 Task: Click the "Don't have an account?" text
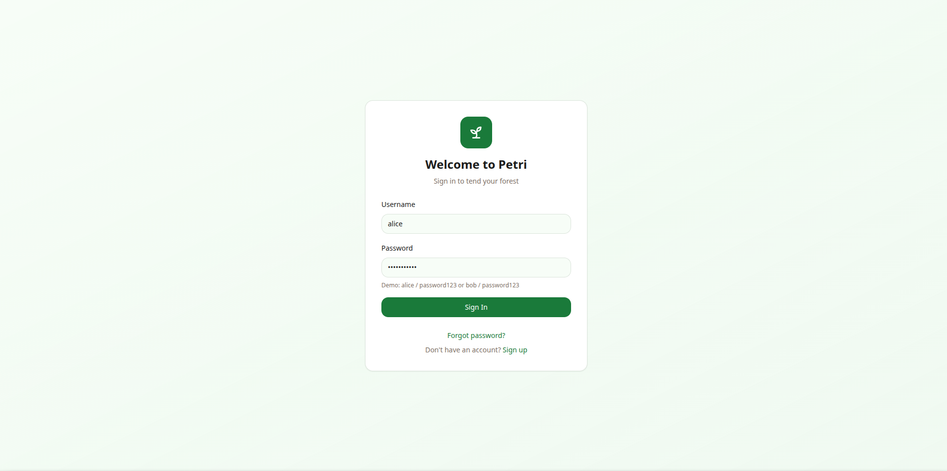click(463, 350)
